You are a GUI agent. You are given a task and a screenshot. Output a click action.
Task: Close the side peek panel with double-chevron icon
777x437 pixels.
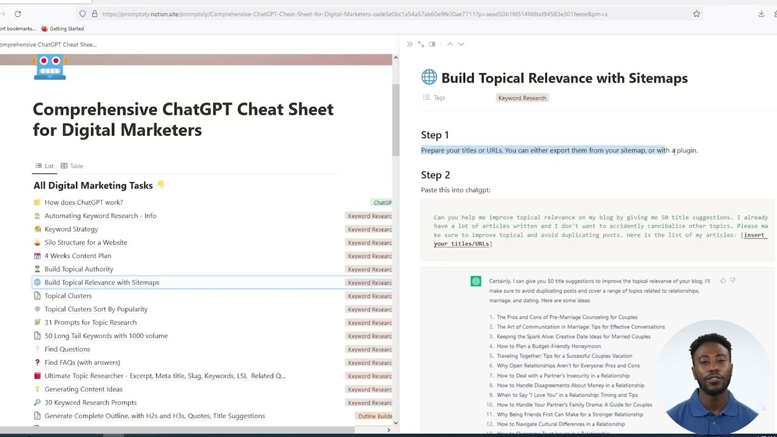[410, 44]
